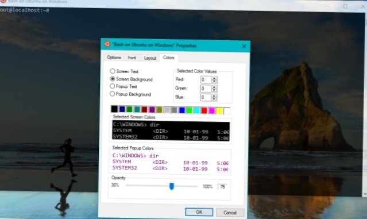Pick the bright red color swatch
Image resolution: width=367 pixels, height=219 pixels.
coord(204,110)
